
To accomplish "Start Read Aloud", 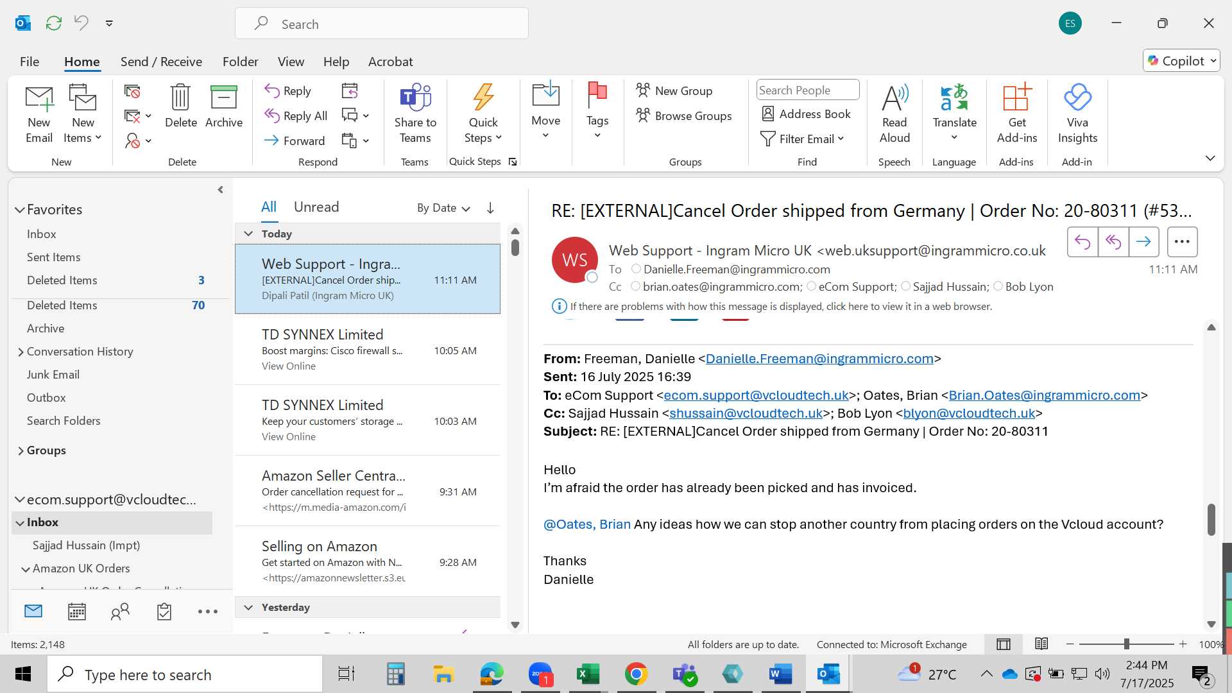I will (x=894, y=114).
